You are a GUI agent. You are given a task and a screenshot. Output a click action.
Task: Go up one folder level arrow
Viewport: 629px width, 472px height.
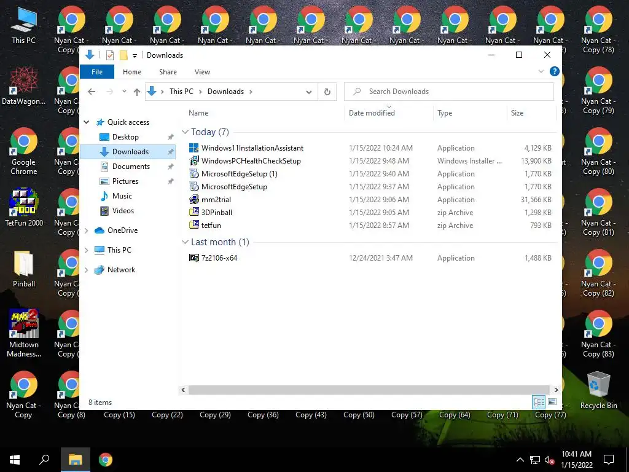click(x=137, y=92)
